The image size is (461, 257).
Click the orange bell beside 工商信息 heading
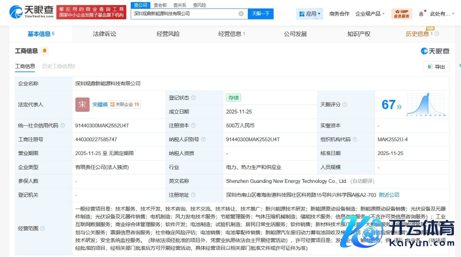(x=45, y=51)
